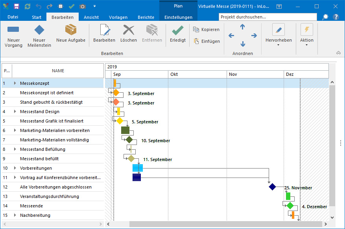Switch to the Start tab
The height and width of the screenshot is (229, 345).
[x=37, y=17]
